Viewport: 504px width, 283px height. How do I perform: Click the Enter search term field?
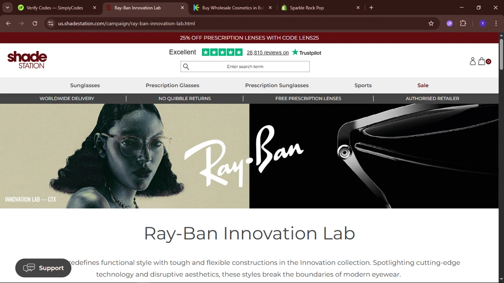pos(245,66)
